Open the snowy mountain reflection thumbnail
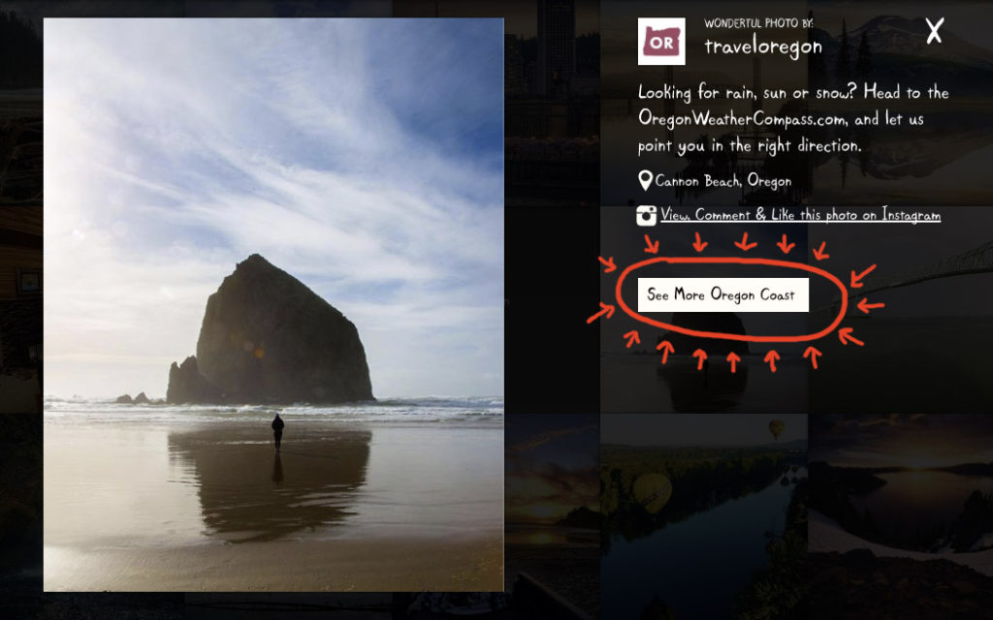Viewport: 993px width, 620px height. tap(901, 101)
